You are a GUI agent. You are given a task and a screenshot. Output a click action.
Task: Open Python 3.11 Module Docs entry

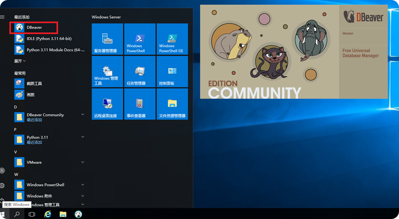(48, 50)
